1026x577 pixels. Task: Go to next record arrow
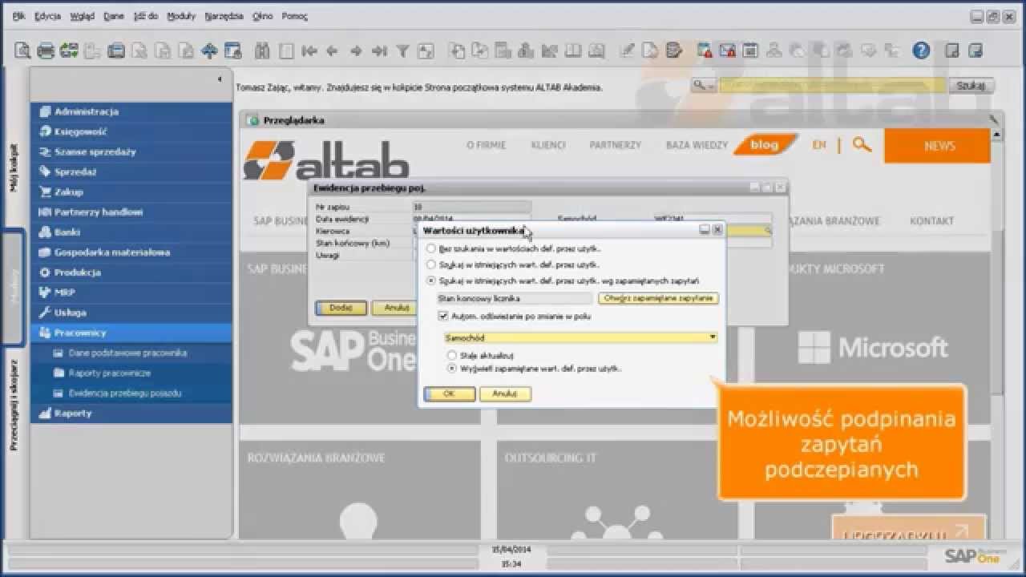(356, 51)
